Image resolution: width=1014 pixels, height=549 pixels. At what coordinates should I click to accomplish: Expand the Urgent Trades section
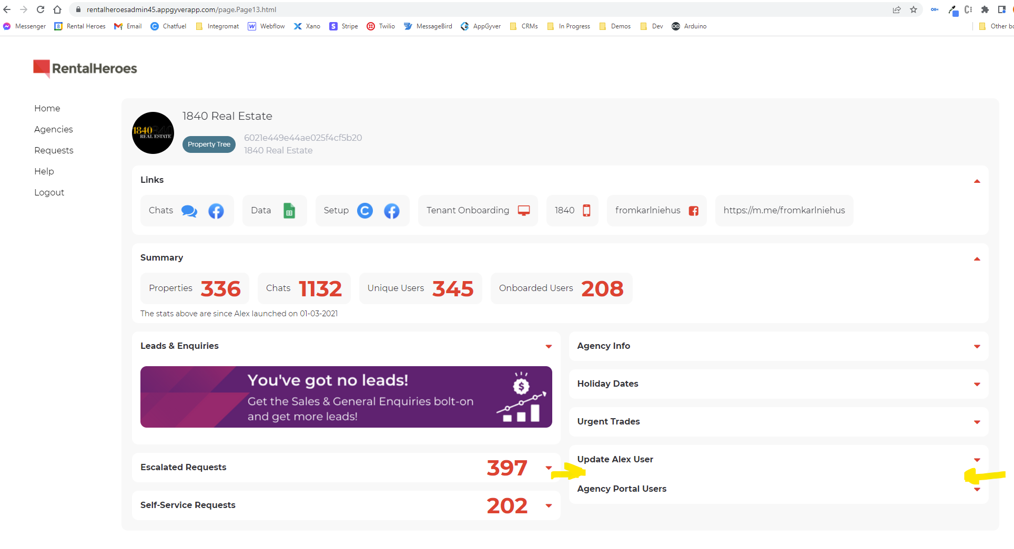977,422
